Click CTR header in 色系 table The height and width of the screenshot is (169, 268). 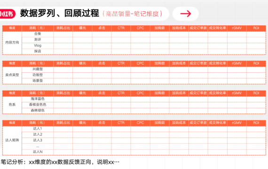pyautogui.click(x=121, y=93)
